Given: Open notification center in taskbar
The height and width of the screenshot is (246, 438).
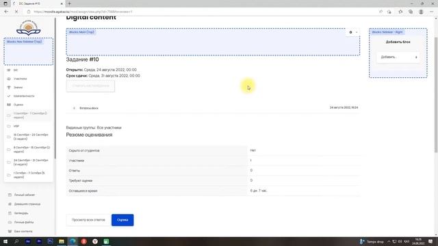Looking at the screenshot, I should (x=430, y=241).
